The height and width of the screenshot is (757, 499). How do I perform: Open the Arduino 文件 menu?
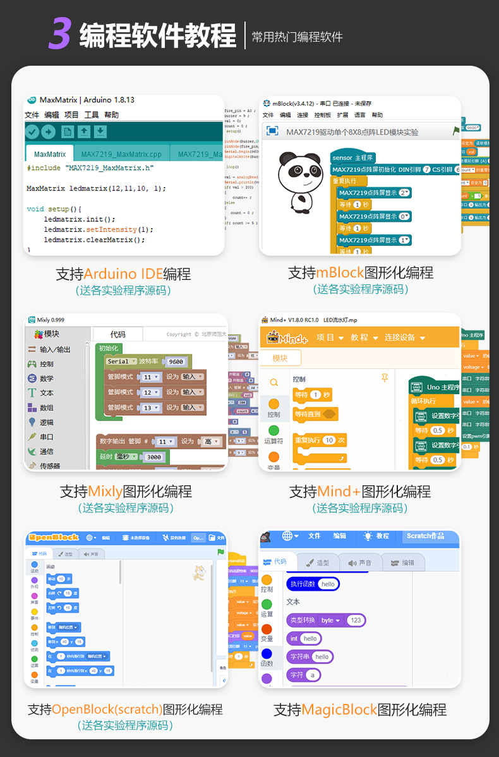click(x=32, y=115)
